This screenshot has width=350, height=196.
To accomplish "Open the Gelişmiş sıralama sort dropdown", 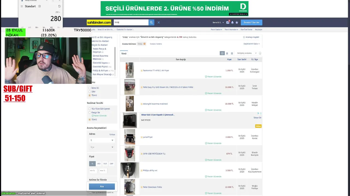I will point(247,53).
